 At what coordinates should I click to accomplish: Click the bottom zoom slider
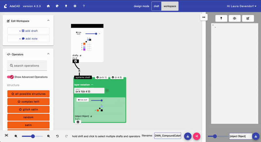tap(32, 136)
